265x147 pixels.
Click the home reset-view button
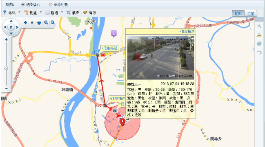tap(11, 27)
